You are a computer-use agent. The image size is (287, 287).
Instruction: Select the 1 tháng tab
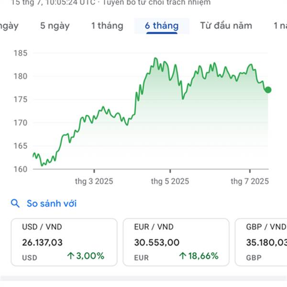click(107, 26)
